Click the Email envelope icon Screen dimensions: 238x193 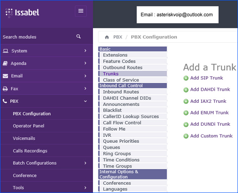point(5,76)
